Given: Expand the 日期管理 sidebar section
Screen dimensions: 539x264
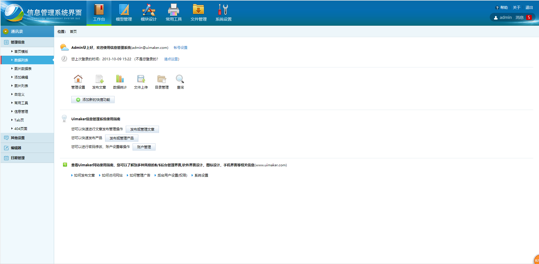Looking at the screenshot, I should [x=27, y=158].
